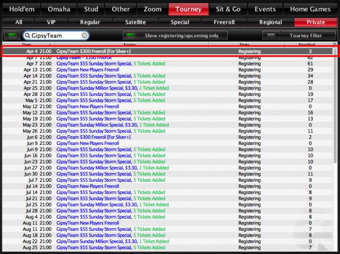Select Jun 27 Sunday Million Special $3.30
Image resolution: width=340 pixels, height=254 pixels.
(x=168, y=168)
